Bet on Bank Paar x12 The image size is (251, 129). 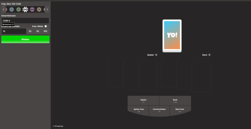click(x=180, y=110)
